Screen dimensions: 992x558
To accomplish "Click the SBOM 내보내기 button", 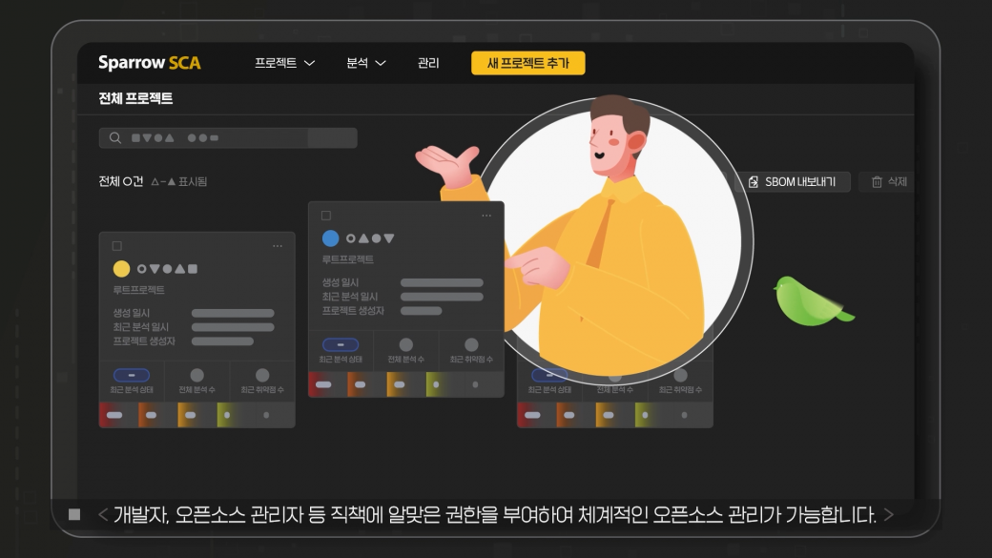I will (x=792, y=181).
